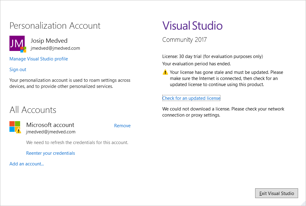The height and width of the screenshot is (206, 306).
Task: Sign out of the personalization account
Action: 18,70
